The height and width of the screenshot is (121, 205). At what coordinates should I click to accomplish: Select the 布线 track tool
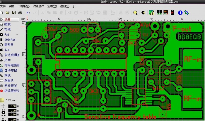tap(8, 29)
